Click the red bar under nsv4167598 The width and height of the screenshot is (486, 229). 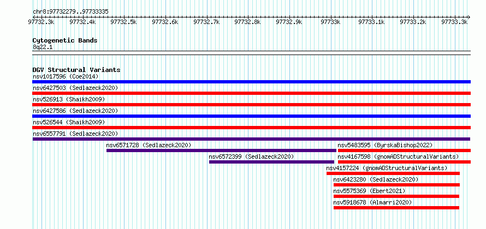(404, 162)
